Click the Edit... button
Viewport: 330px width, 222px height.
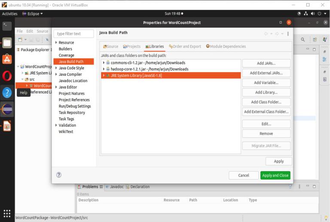point(266,124)
